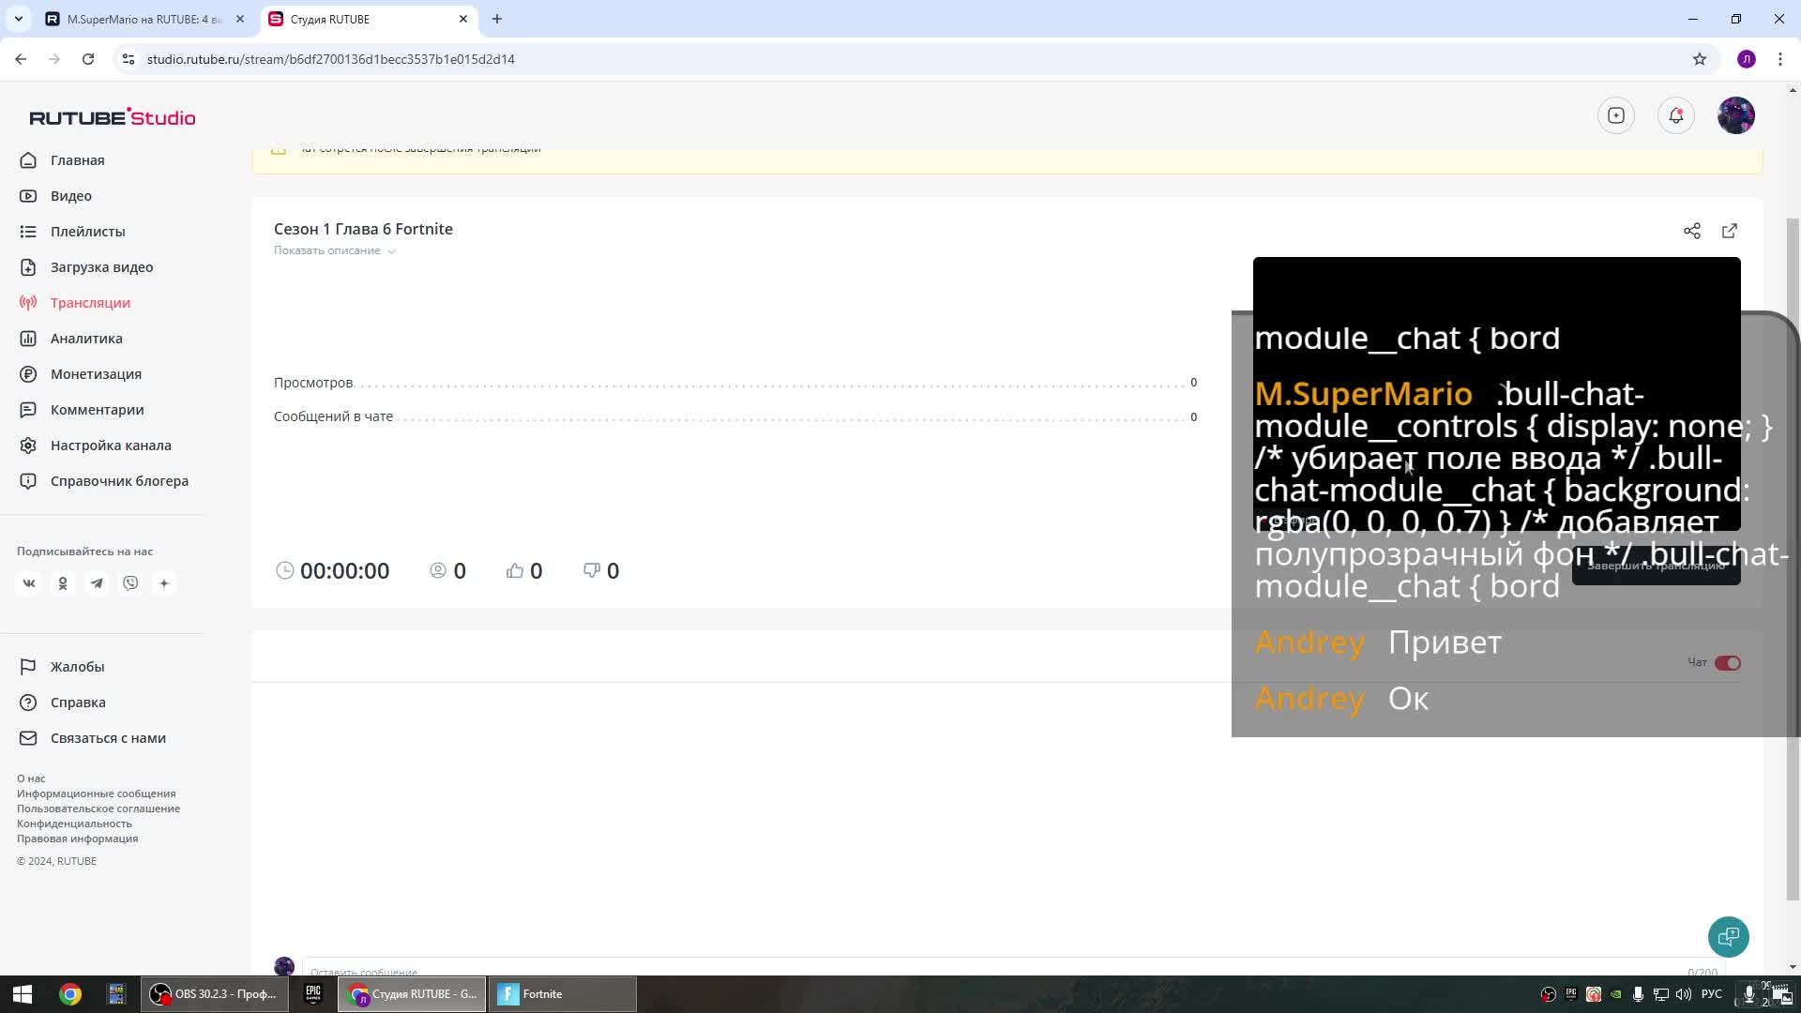
Task: Open Аналитика sidebar item
Action: tap(86, 339)
